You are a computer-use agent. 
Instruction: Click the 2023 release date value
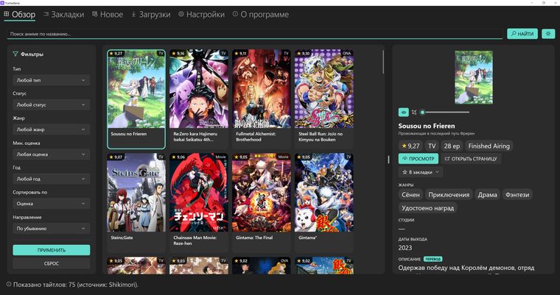click(x=405, y=248)
